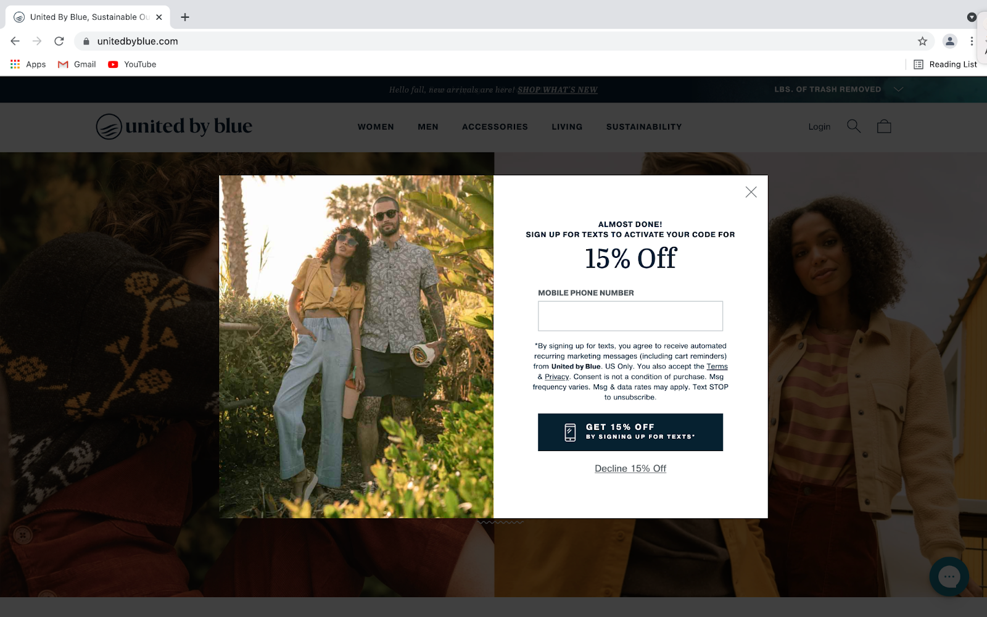987x617 pixels.
Task: Open the Women menu
Action: coord(376,126)
